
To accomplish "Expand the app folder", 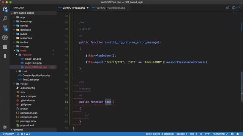I will [22, 17].
